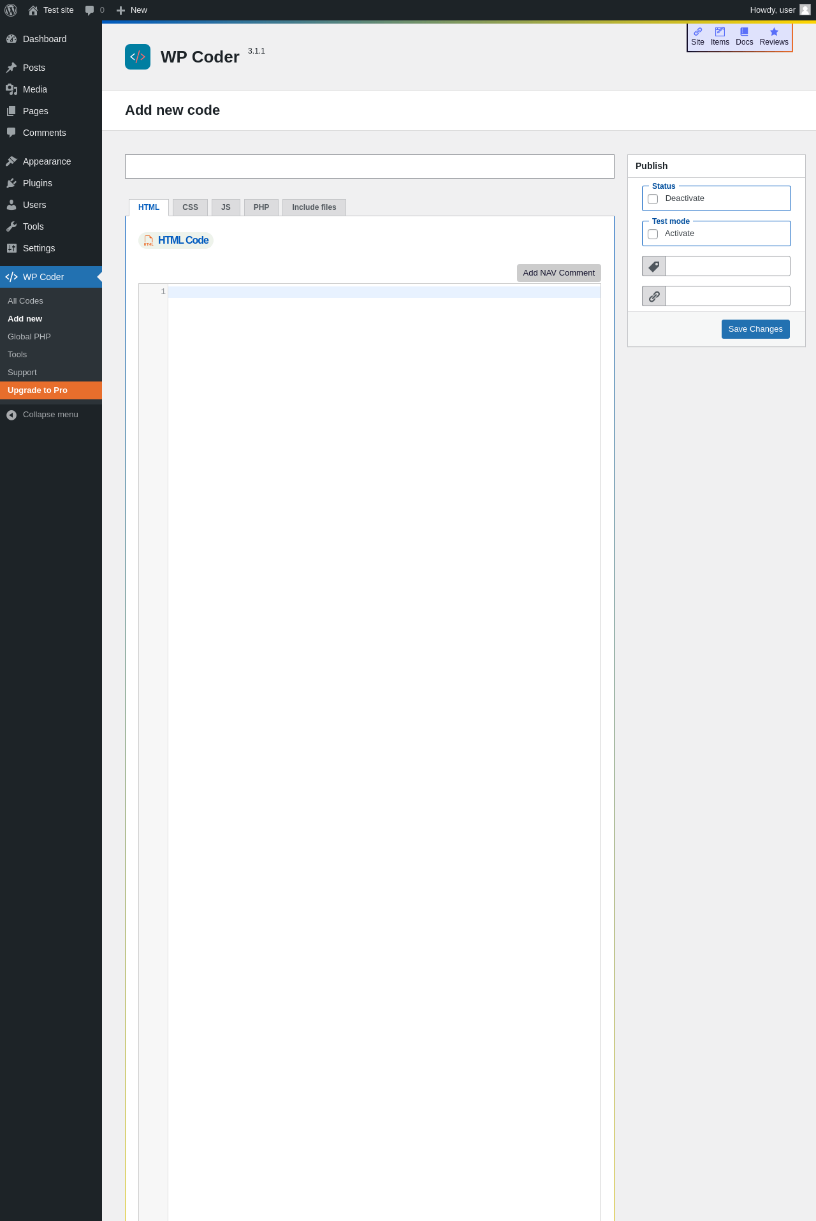Image resolution: width=816 pixels, height=1221 pixels.
Task: Click Upgrade to Pro
Action: [51, 390]
